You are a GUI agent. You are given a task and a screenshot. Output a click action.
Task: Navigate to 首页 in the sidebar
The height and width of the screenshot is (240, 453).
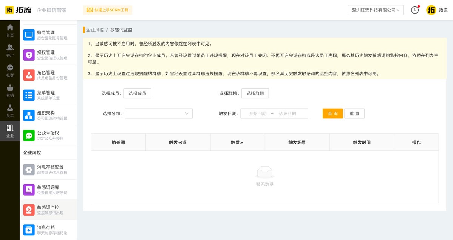pyautogui.click(x=10, y=29)
